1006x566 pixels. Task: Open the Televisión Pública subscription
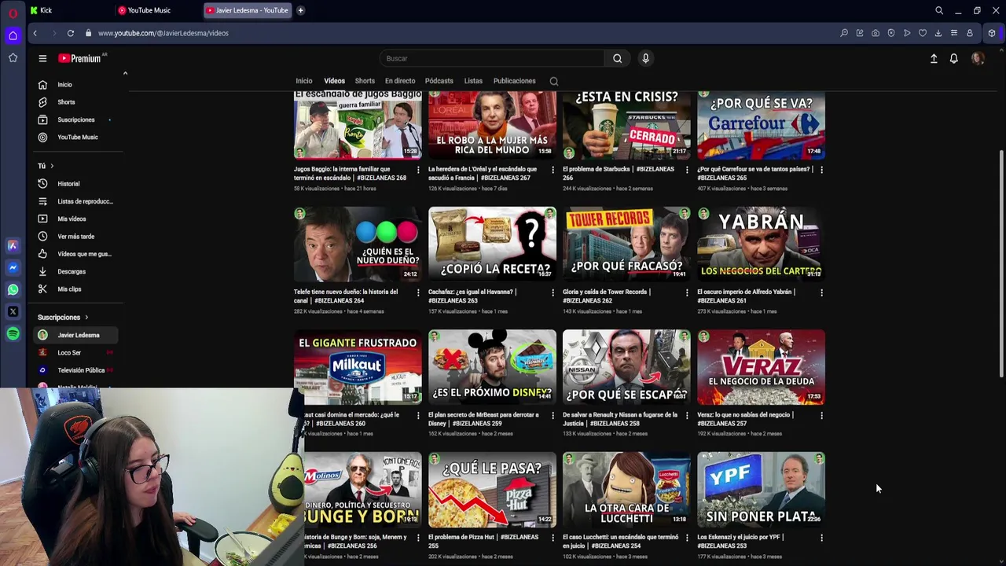[x=76, y=370]
